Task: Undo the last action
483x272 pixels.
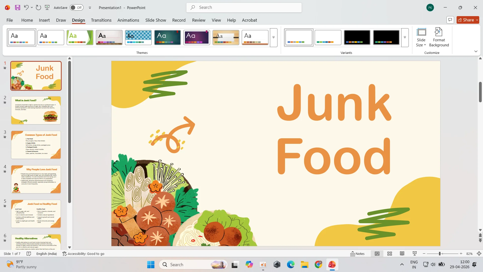Action: (26, 8)
